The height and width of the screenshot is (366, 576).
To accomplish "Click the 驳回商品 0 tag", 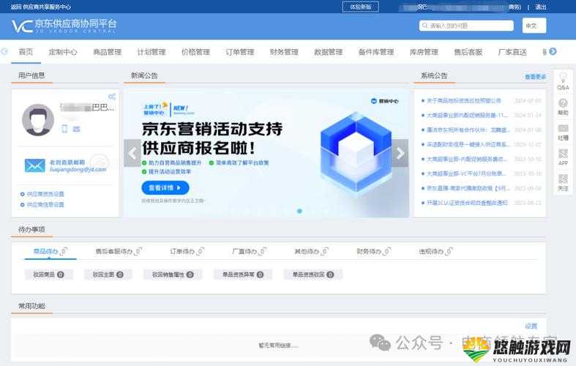I will [48, 274].
